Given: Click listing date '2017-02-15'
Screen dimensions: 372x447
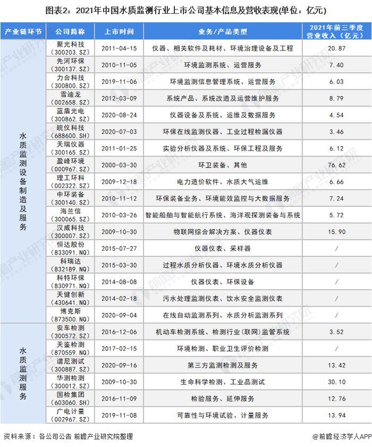Looking at the screenshot, I should click(119, 349).
